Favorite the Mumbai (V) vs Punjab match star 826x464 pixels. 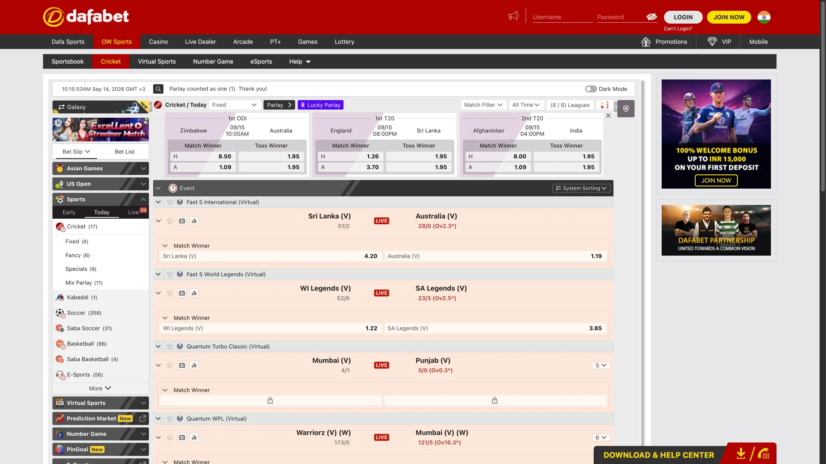click(170, 365)
